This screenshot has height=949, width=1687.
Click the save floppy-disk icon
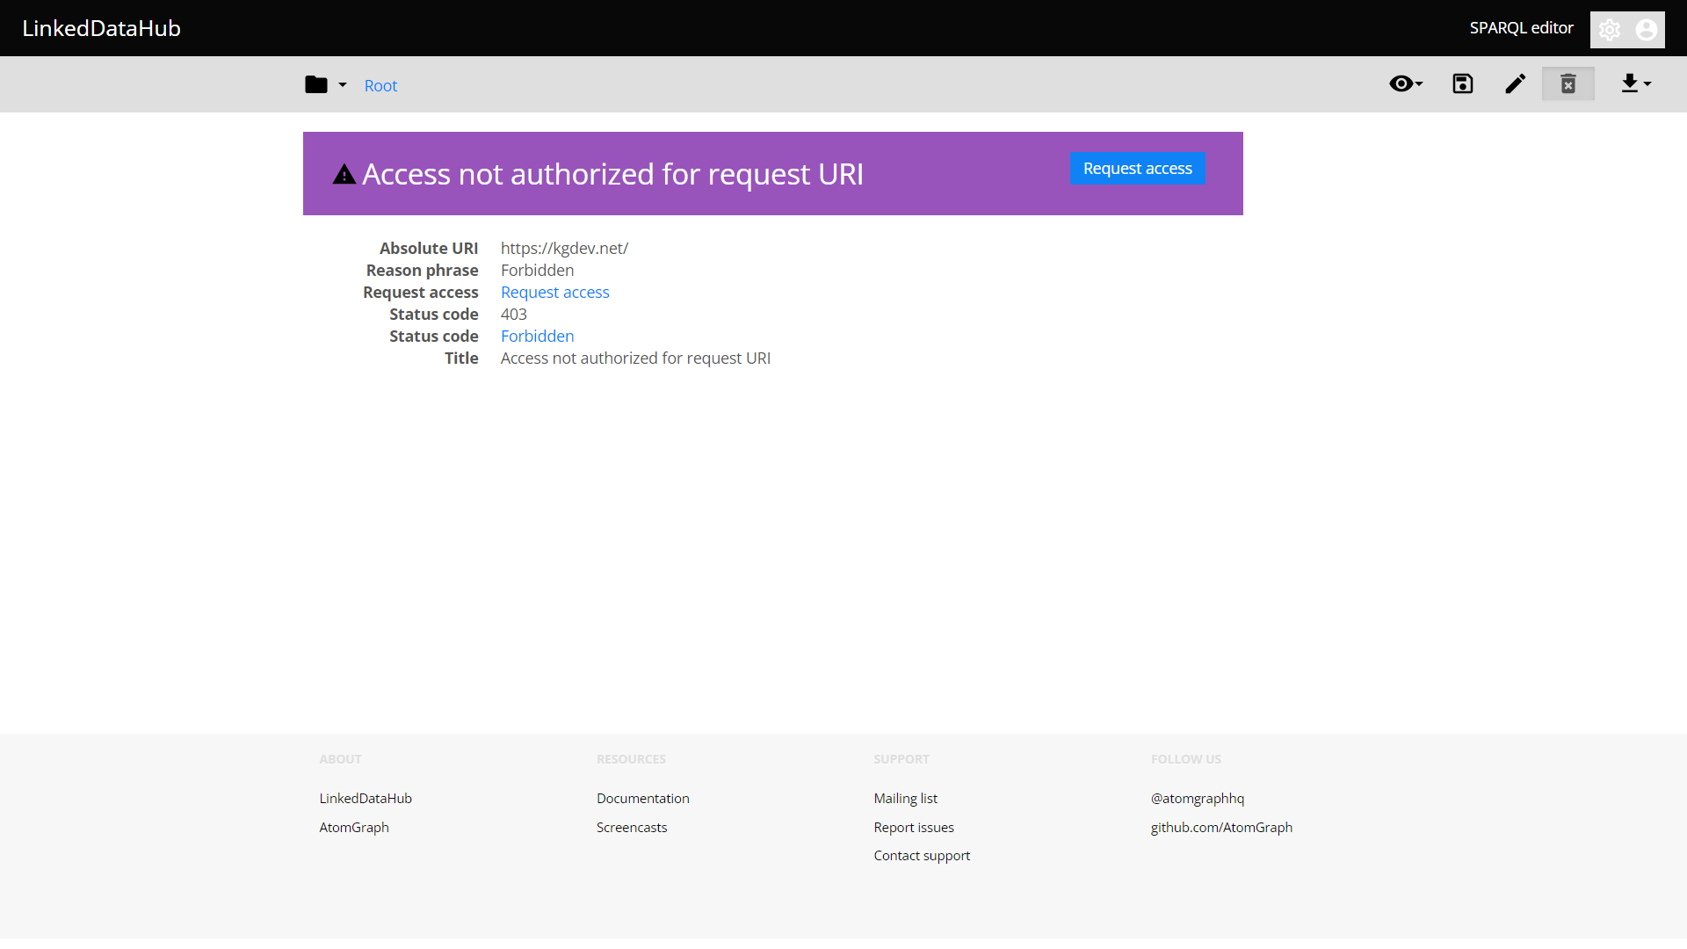1463,83
